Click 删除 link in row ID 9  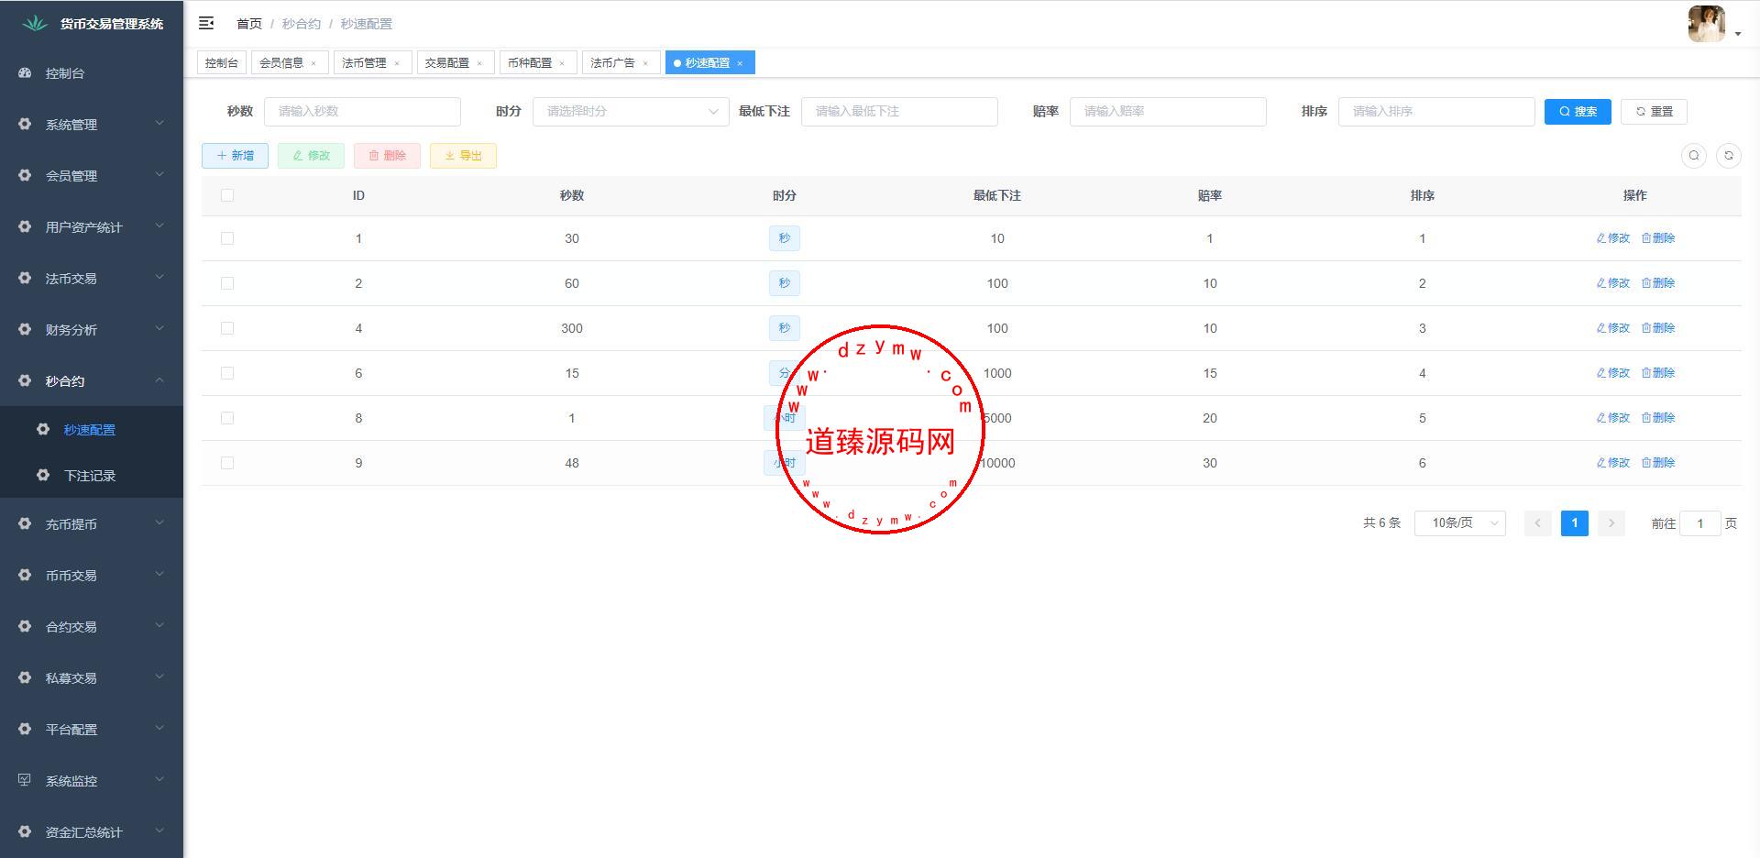(x=1658, y=463)
